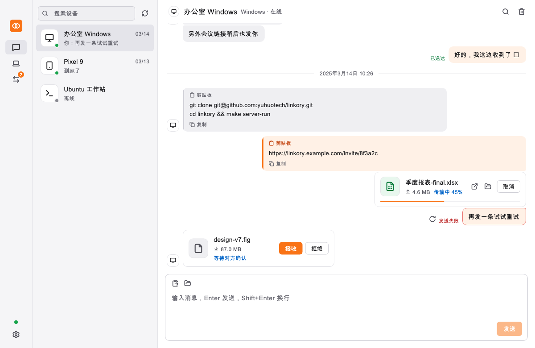Select the Ubuntu 工作站 conversation
535x348 pixels.
95,93
